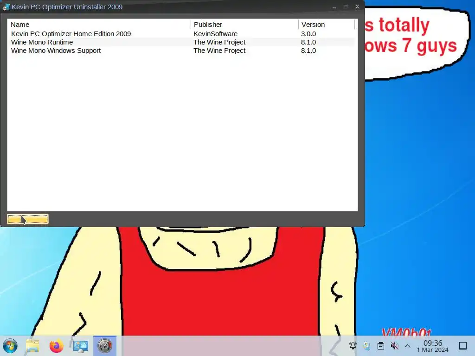Click the show desktop button

point(463,346)
